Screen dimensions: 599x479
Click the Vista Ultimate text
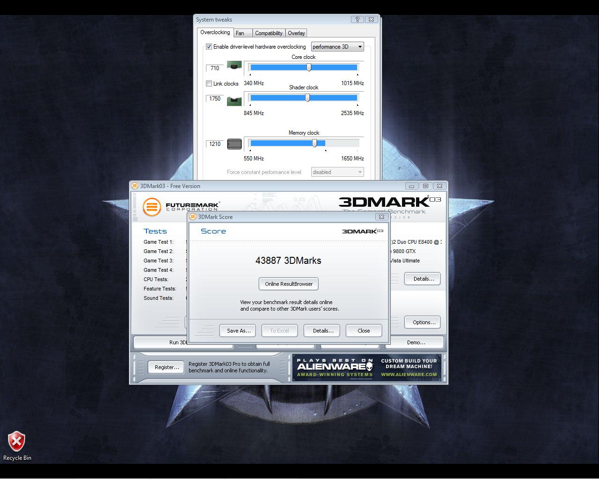coord(405,261)
